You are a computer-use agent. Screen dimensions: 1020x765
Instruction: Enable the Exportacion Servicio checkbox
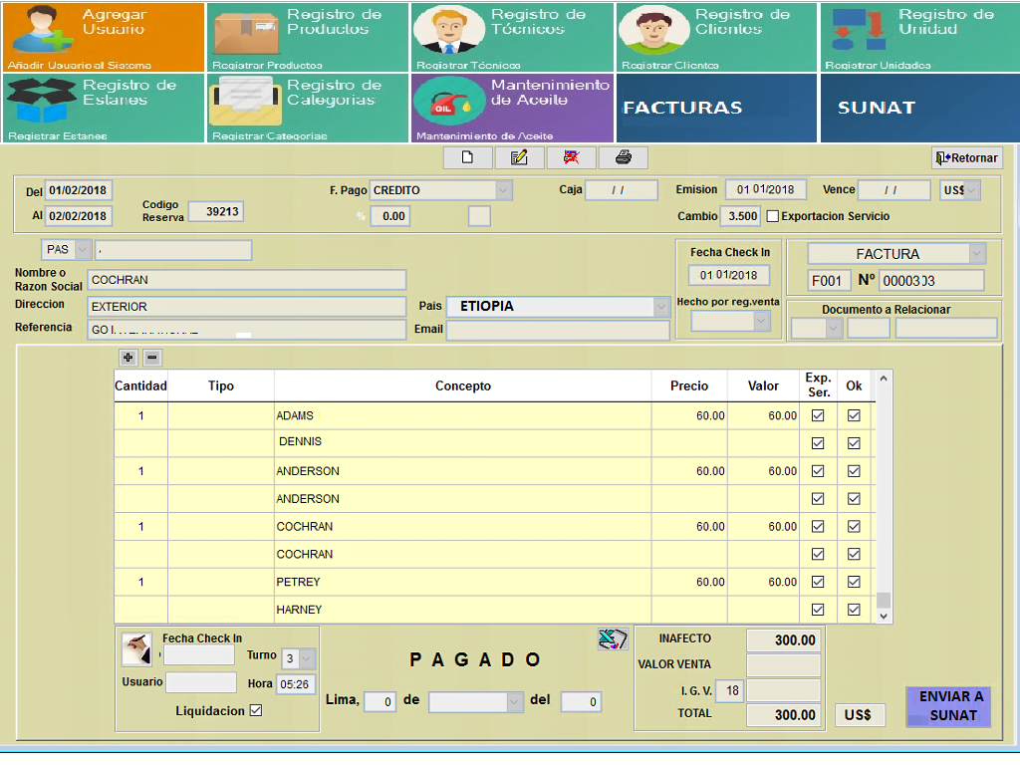pos(773,216)
